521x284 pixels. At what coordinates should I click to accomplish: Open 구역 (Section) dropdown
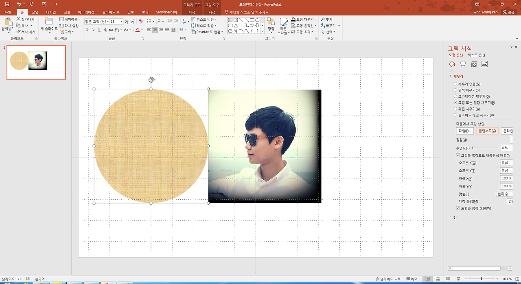tap(67, 32)
